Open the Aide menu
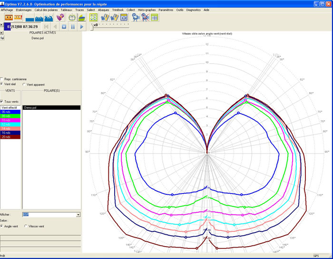The width and height of the screenshot is (333, 259). [206, 10]
